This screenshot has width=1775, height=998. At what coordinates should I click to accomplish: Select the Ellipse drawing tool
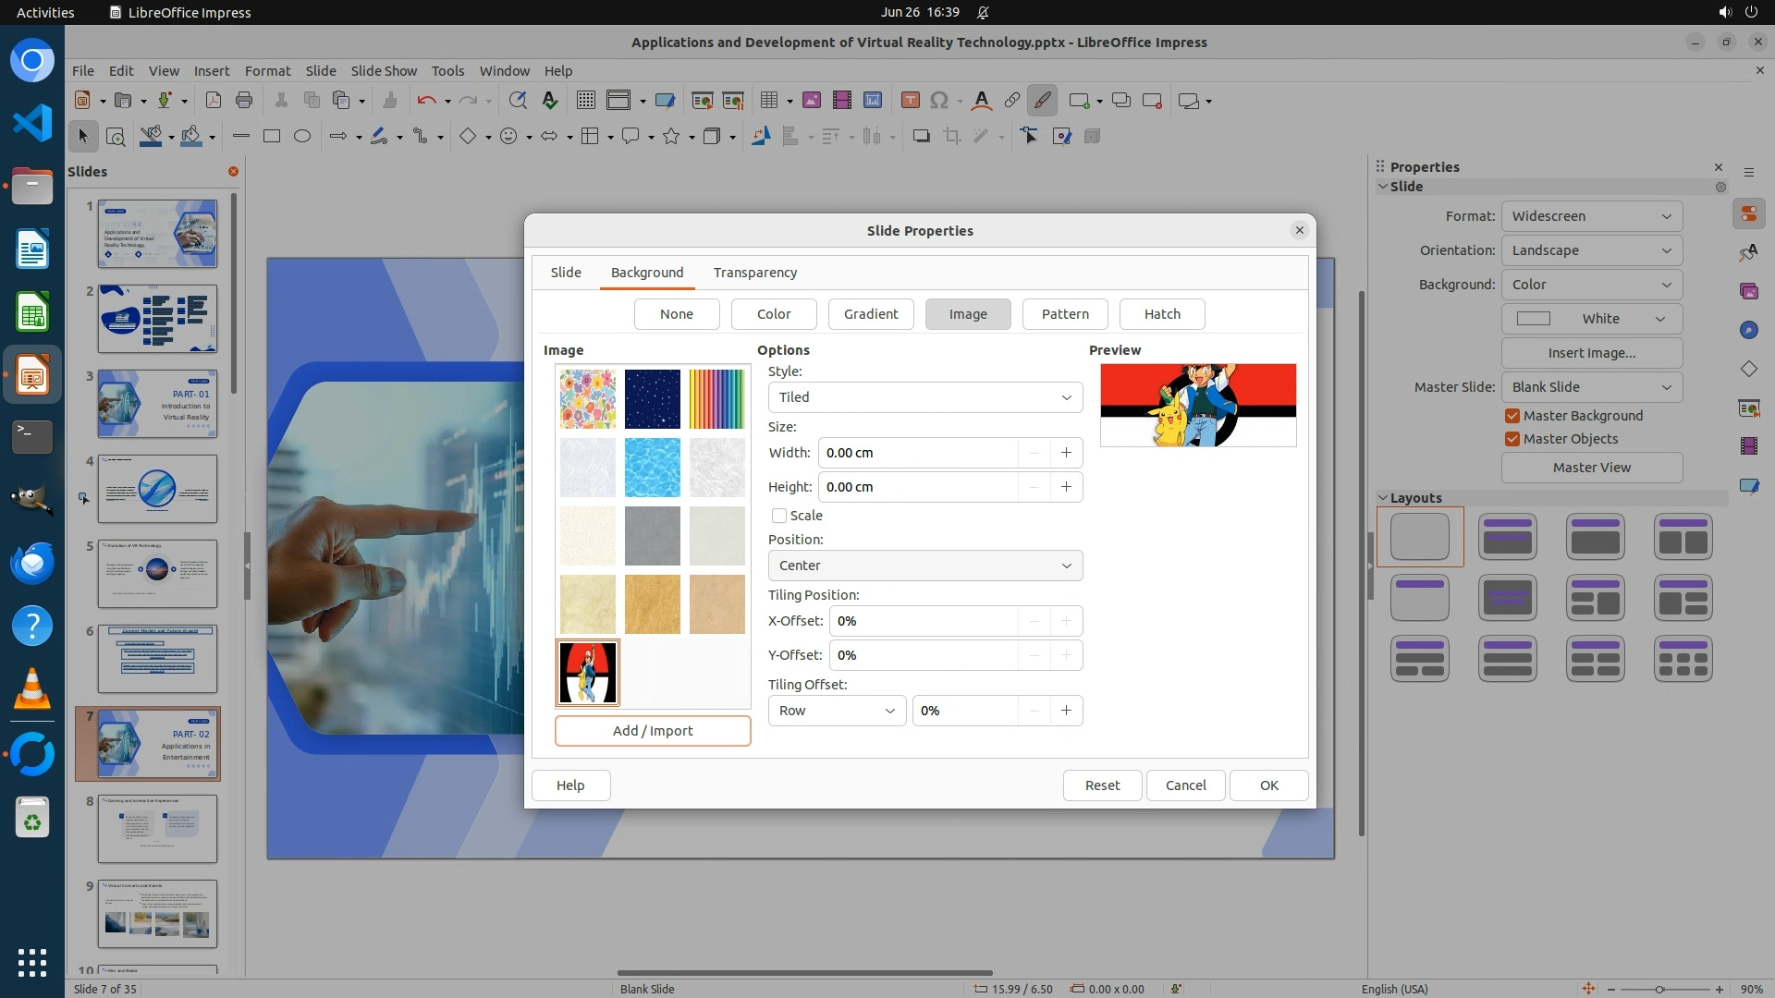(x=301, y=136)
